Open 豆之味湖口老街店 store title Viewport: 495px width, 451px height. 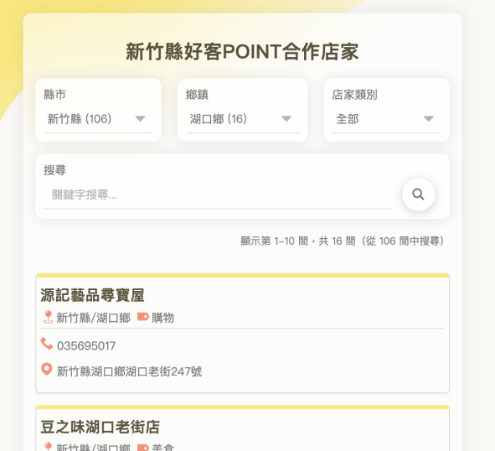click(101, 427)
